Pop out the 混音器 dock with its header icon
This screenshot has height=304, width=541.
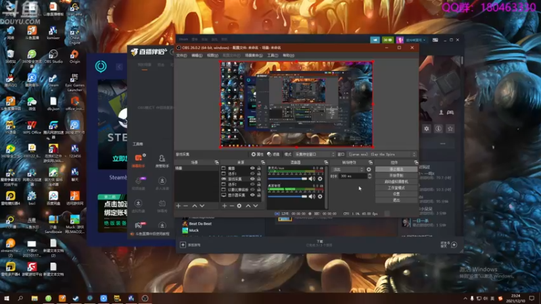click(326, 162)
